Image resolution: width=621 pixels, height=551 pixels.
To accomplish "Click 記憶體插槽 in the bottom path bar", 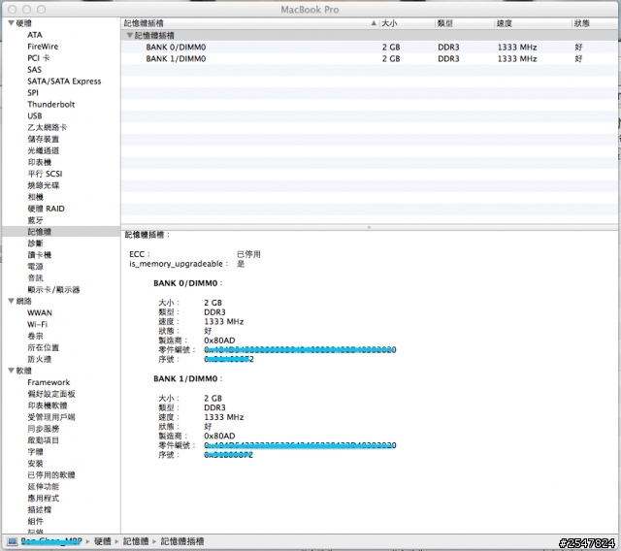I will point(182,541).
